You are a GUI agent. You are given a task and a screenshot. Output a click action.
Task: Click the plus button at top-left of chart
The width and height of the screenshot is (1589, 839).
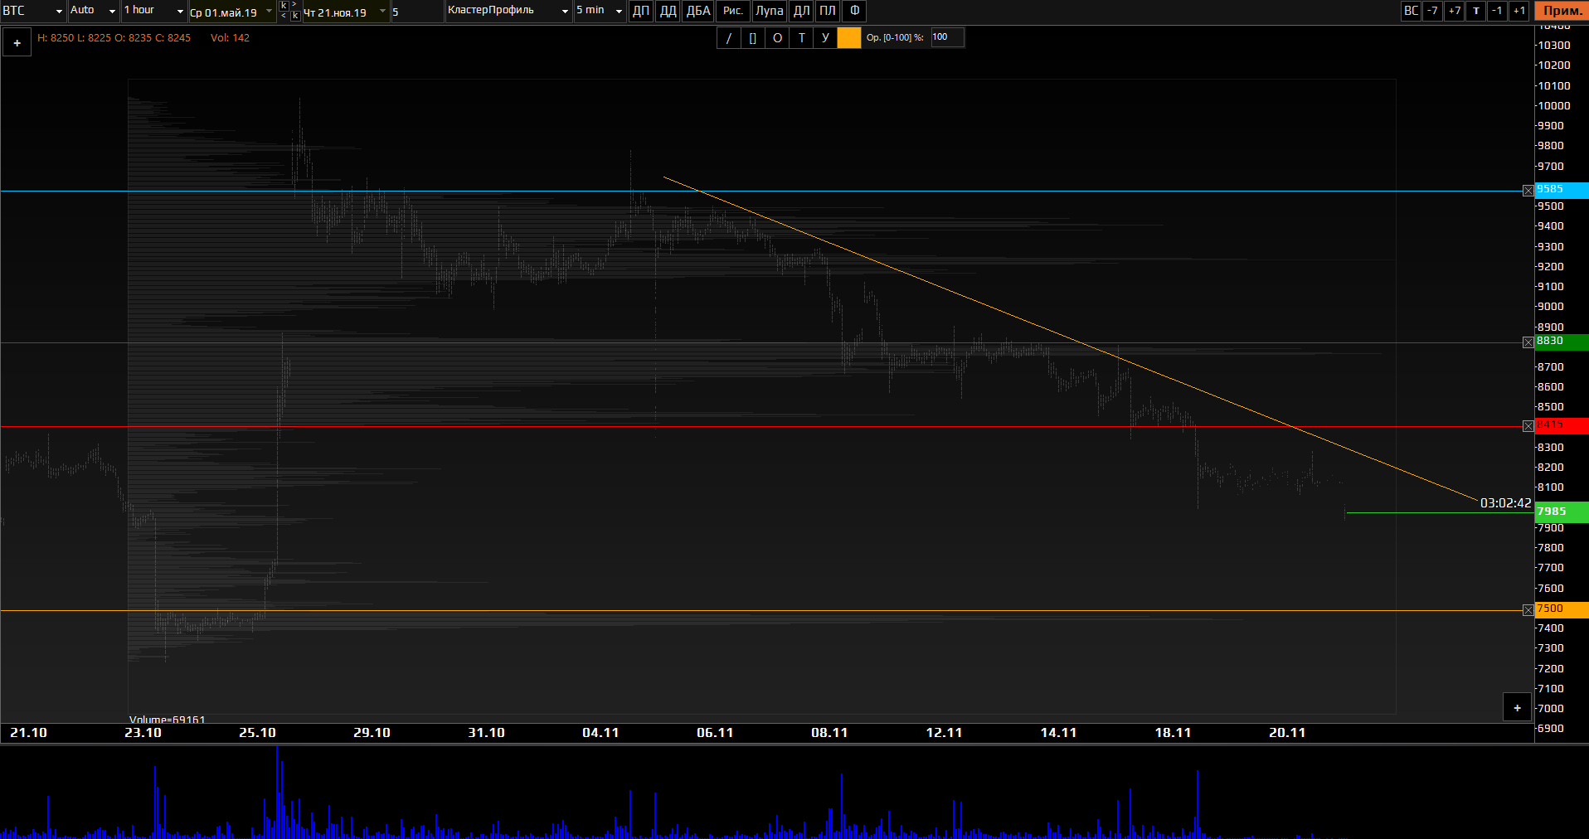(x=17, y=43)
